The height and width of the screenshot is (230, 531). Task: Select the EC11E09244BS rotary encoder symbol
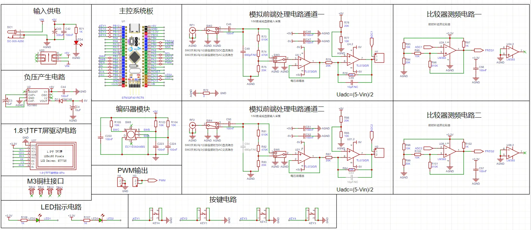131,135
